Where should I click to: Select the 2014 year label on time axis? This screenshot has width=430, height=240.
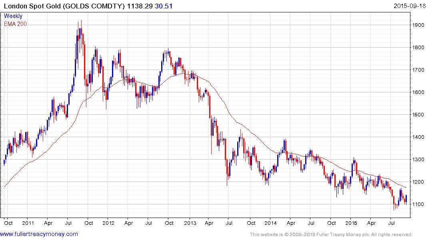[x=270, y=223]
